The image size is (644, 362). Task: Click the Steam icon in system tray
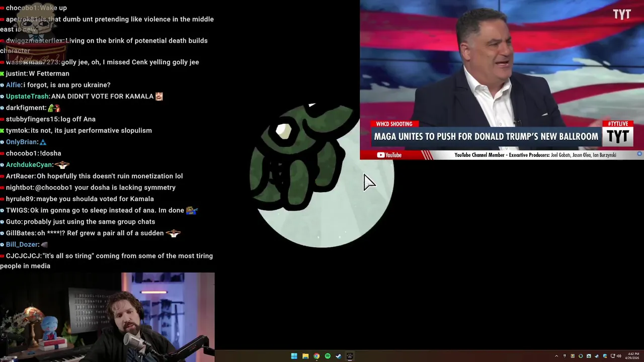point(597,356)
